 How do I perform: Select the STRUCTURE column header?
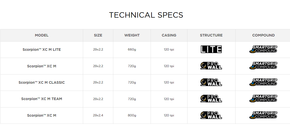(x=211, y=35)
